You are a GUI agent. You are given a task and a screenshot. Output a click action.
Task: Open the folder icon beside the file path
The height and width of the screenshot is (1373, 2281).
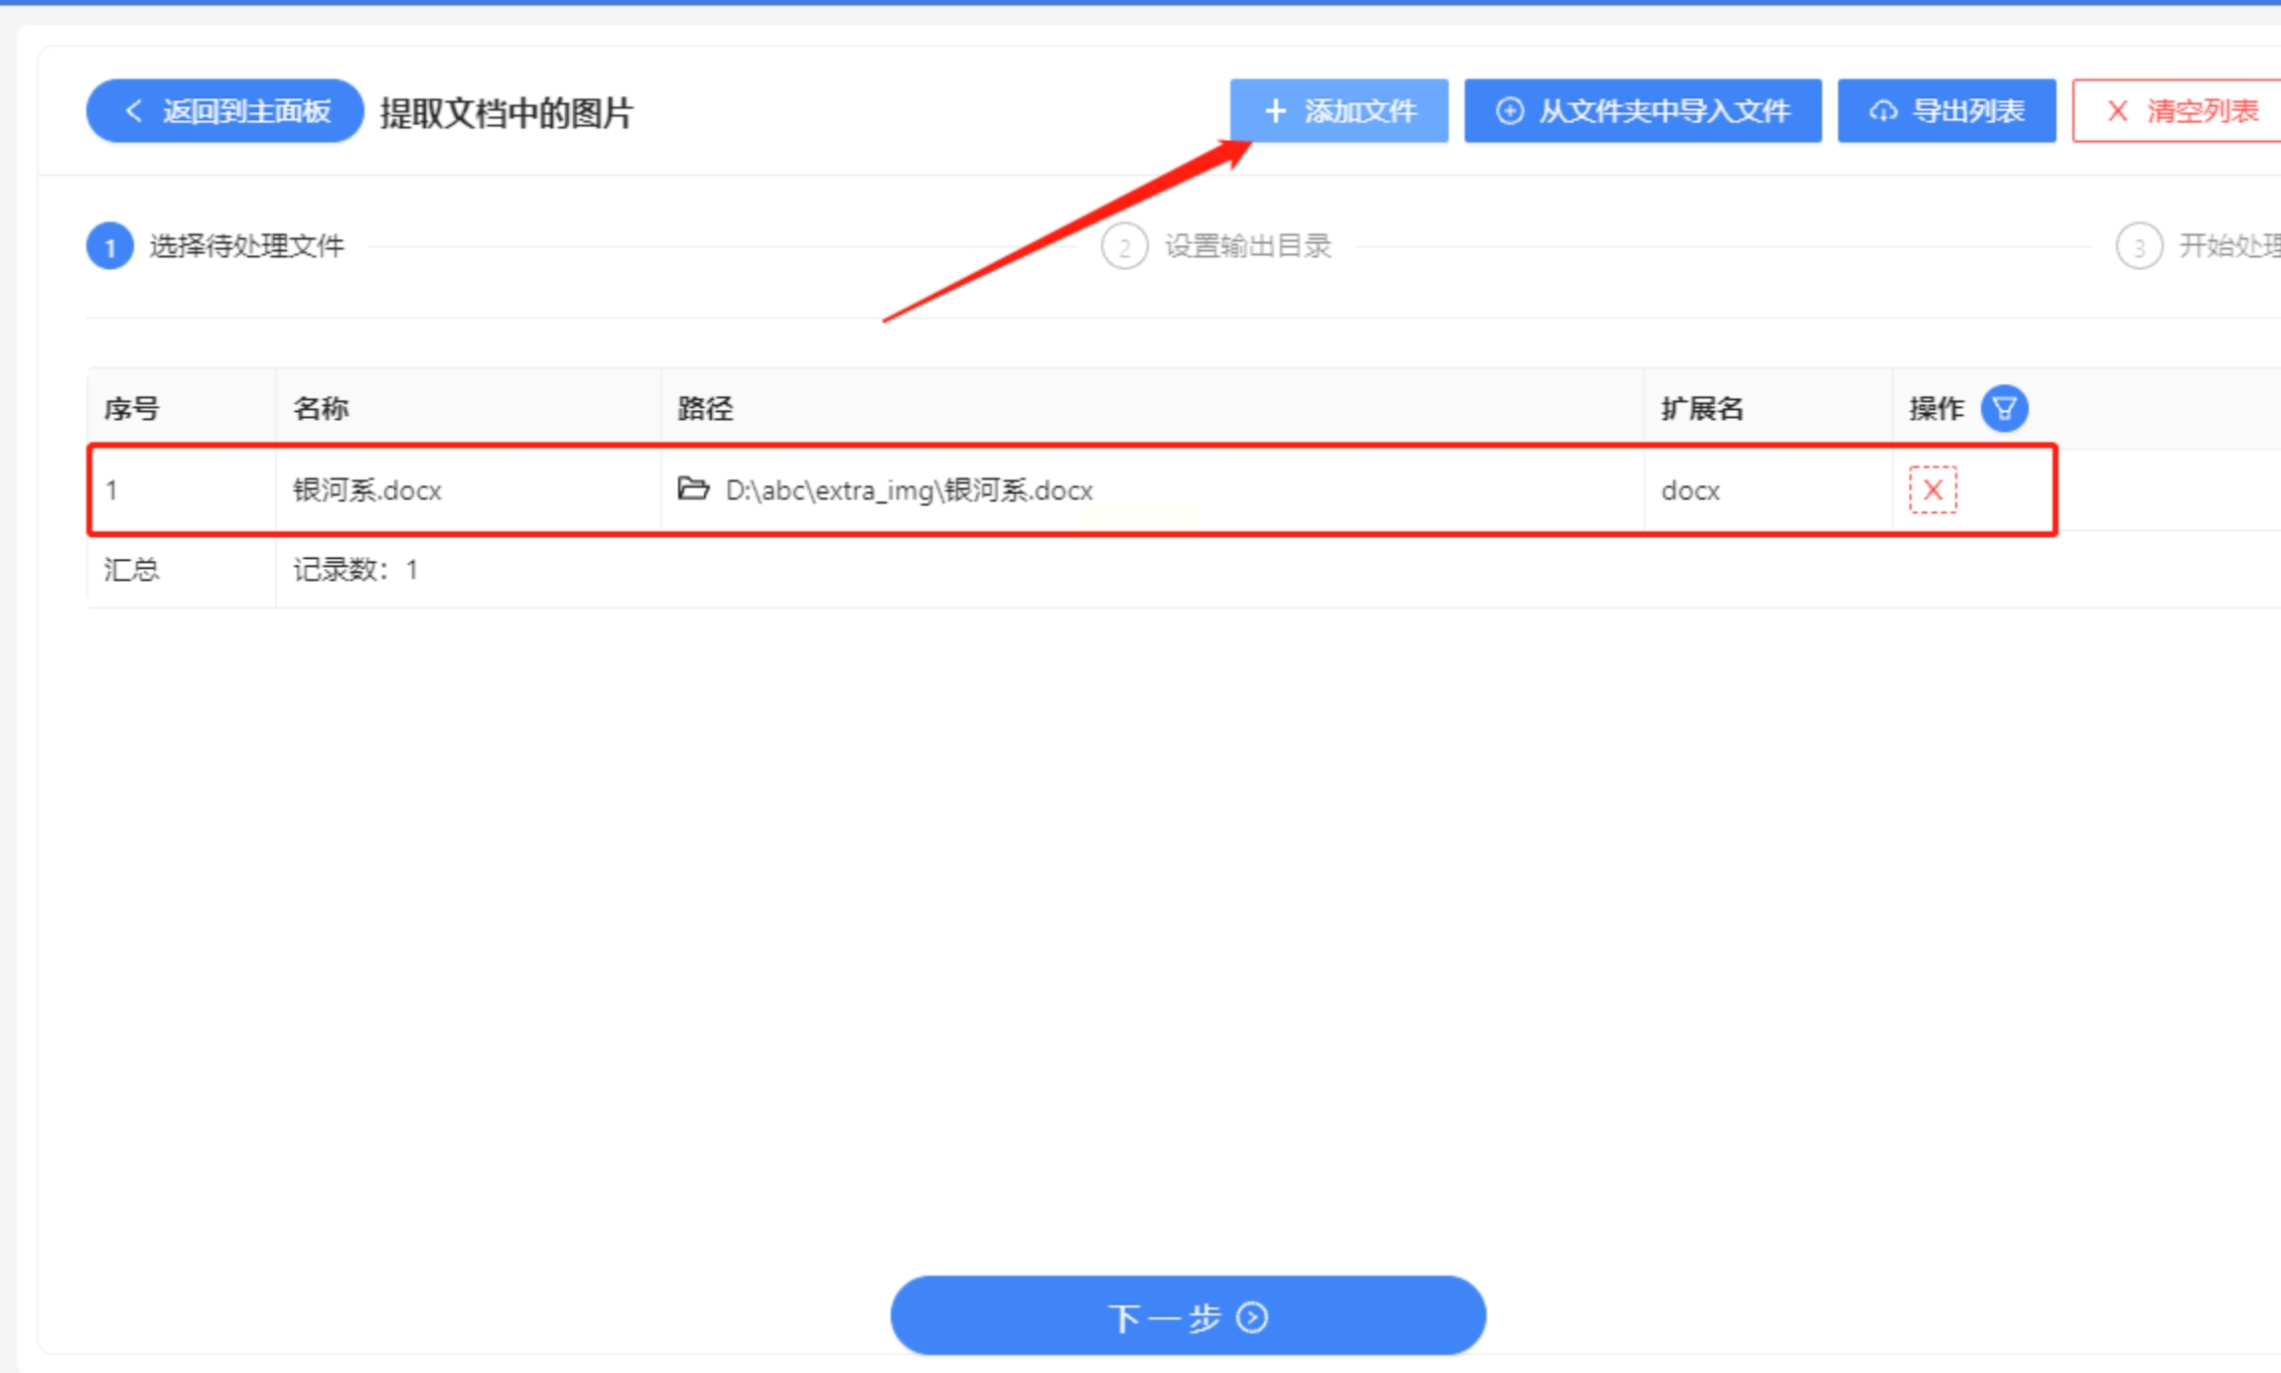(x=692, y=488)
